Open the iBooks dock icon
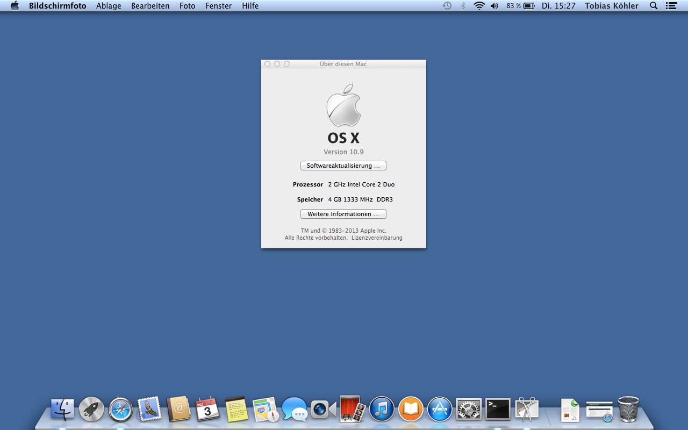The width and height of the screenshot is (688, 430). (411, 410)
